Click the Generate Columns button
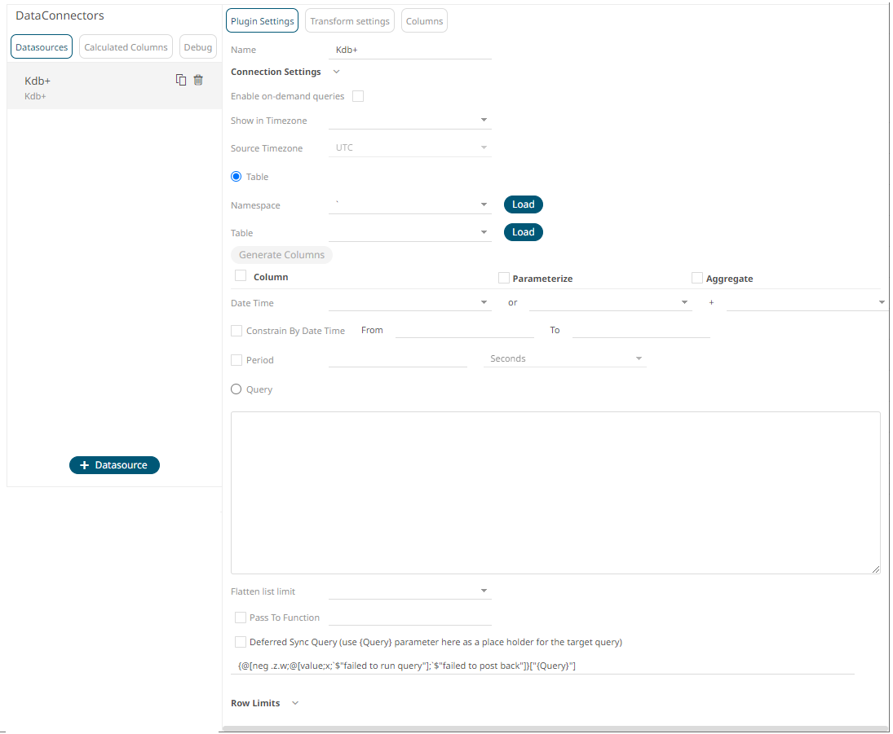Viewport: 893px width, 734px height. tap(281, 255)
